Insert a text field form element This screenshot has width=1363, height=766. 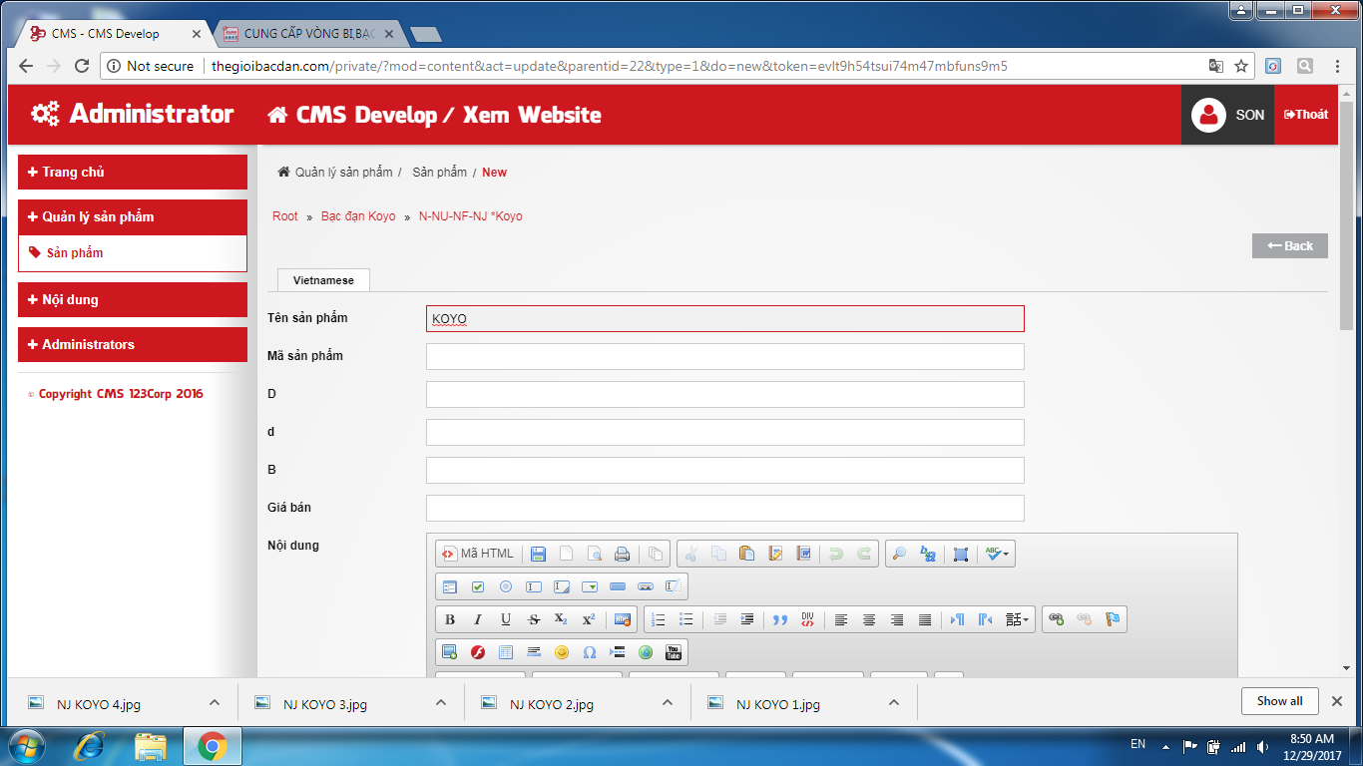click(x=534, y=586)
